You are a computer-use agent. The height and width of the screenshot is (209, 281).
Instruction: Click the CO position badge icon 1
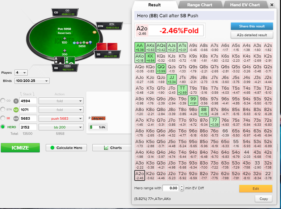(x=16, y=101)
